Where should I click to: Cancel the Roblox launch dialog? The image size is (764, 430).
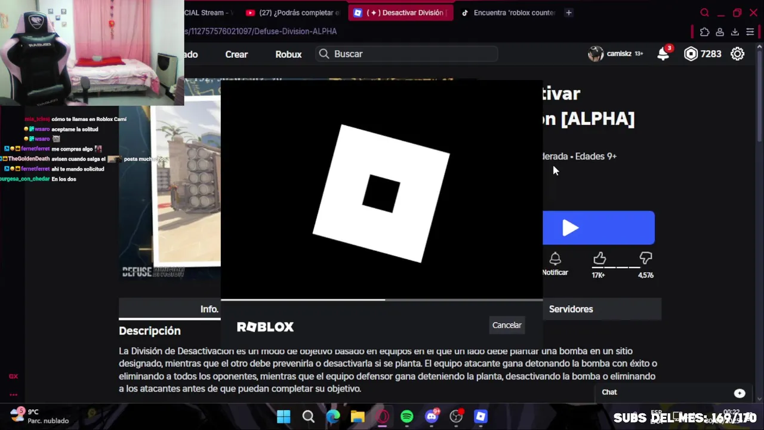click(x=507, y=325)
